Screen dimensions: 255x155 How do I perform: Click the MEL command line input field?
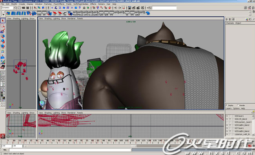pyautogui.click(x=70, y=150)
